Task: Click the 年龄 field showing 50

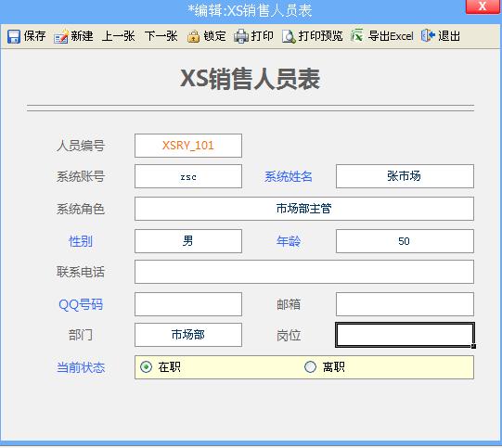Action: [405, 241]
